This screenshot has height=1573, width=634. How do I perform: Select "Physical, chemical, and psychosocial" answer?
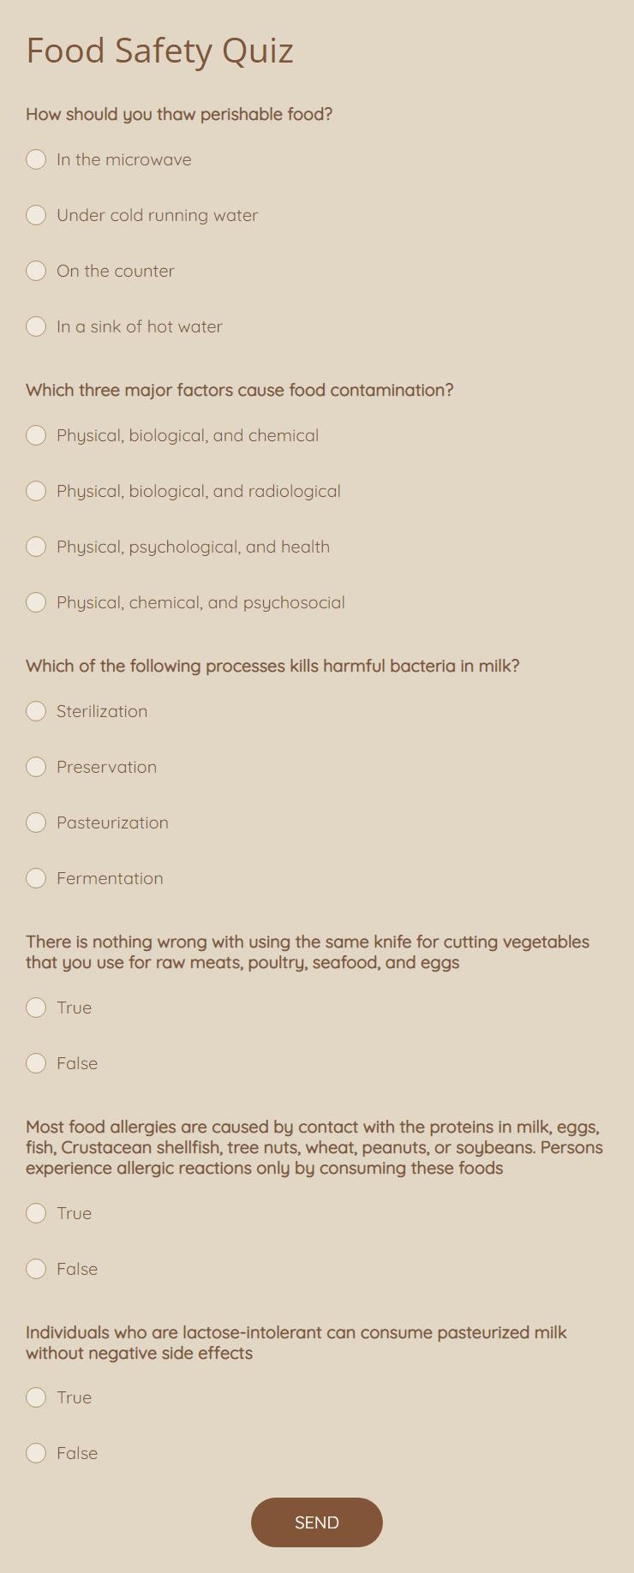tap(36, 602)
